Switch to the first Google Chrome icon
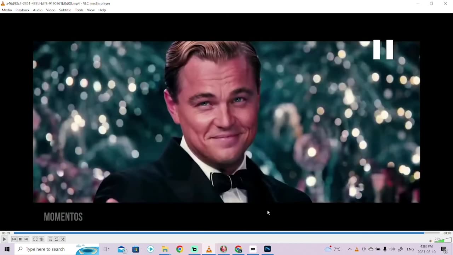Screen dimensions: 453x255 (x=179, y=249)
